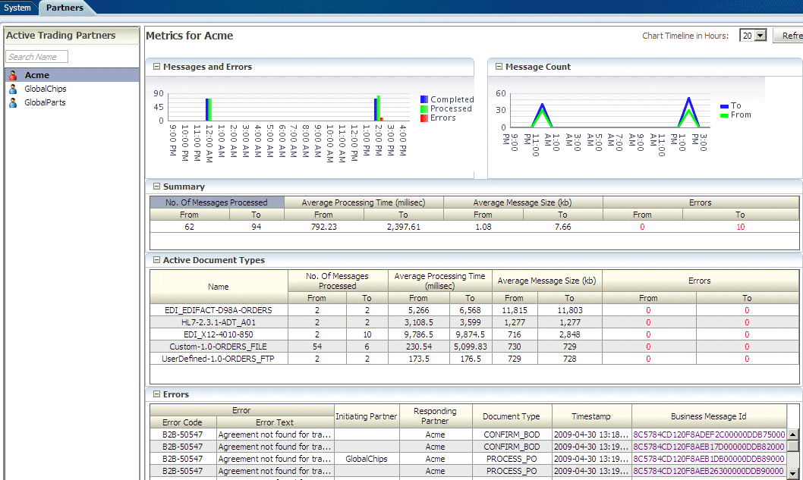Click the green From legend swatch
803x480 pixels.
(x=725, y=115)
